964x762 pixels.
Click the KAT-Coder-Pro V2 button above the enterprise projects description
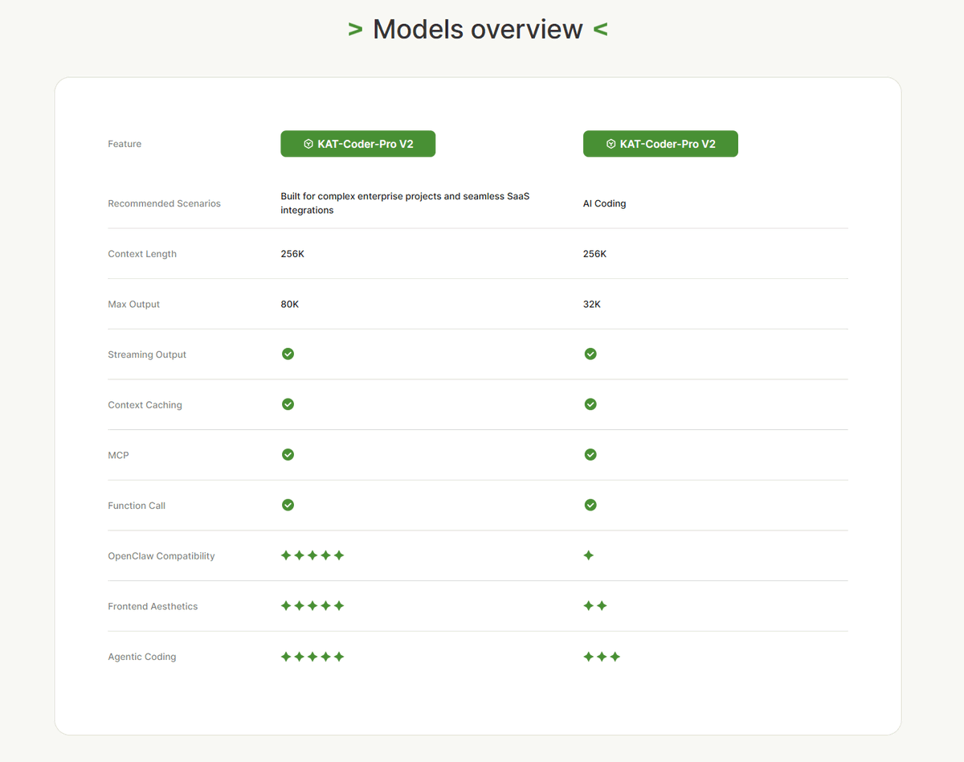[x=357, y=144]
